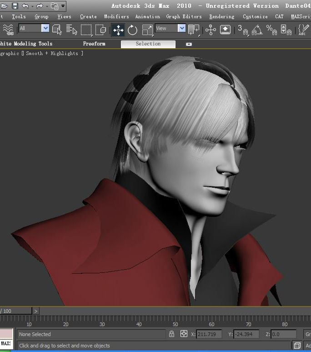This screenshot has width=311, height=352.
Task: Open the Animation menu
Action: pos(148,17)
